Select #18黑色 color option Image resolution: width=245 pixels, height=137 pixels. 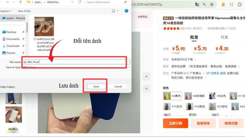click(x=196, y=107)
